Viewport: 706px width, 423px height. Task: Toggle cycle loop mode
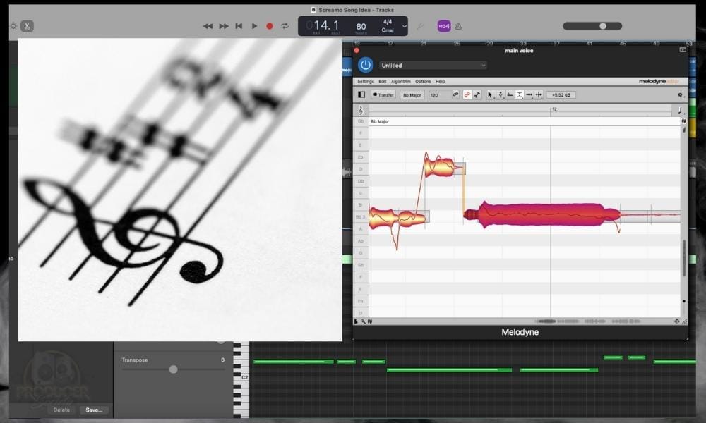tap(285, 26)
